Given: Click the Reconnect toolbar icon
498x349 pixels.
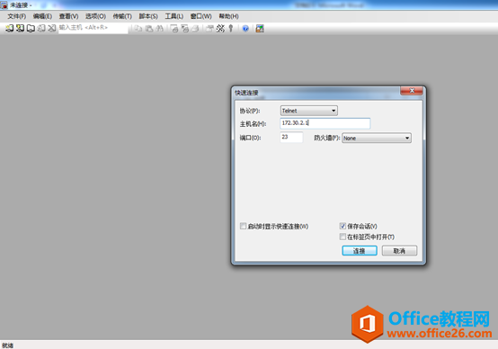Looking at the screenshot, I should (x=41, y=29).
